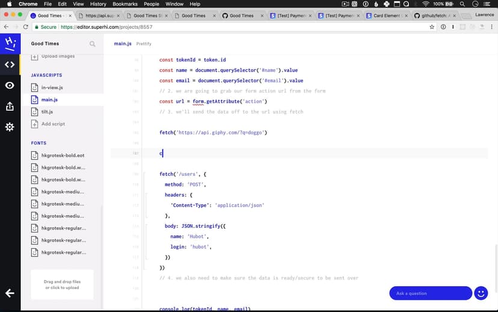Image resolution: width=498 pixels, height=312 pixels.
Task: Click the share/export icon in sidebar
Action: 10,107
